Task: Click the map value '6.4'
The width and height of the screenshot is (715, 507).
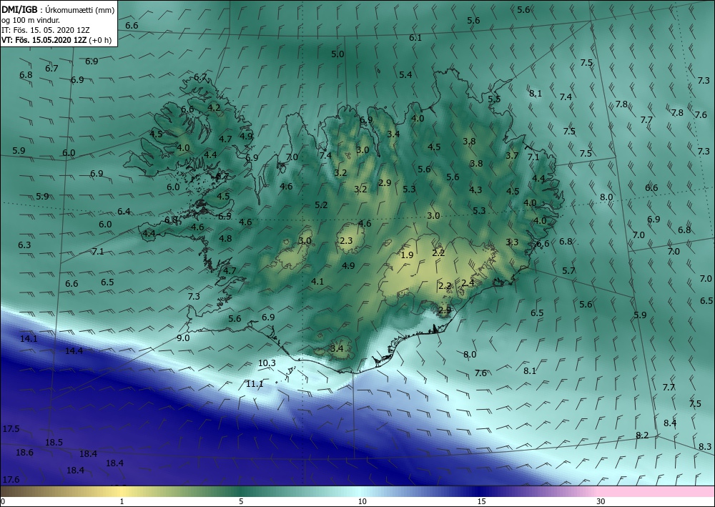Action: [x=124, y=211]
